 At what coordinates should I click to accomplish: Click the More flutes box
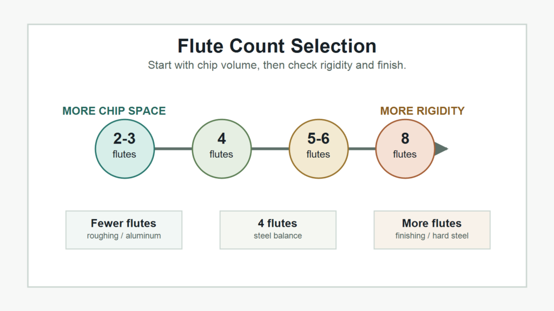[432, 230]
